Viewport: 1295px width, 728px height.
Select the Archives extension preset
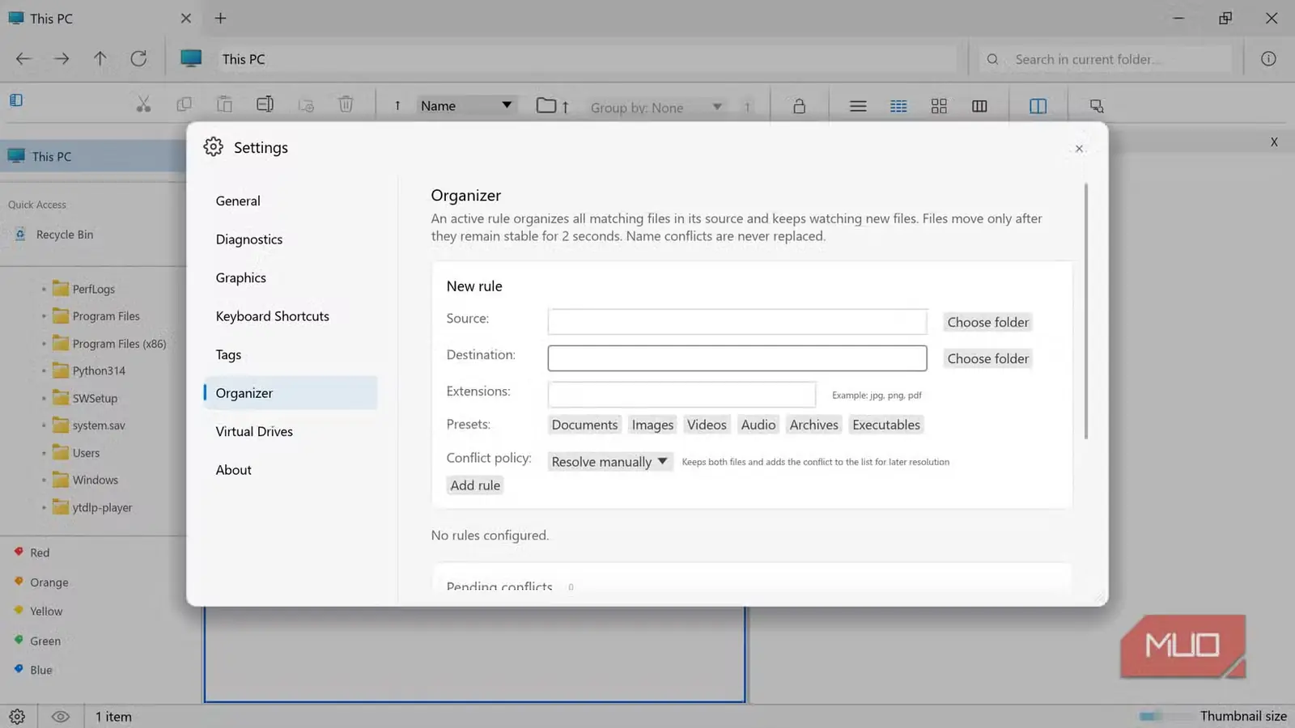pyautogui.click(x=813, y=425)
